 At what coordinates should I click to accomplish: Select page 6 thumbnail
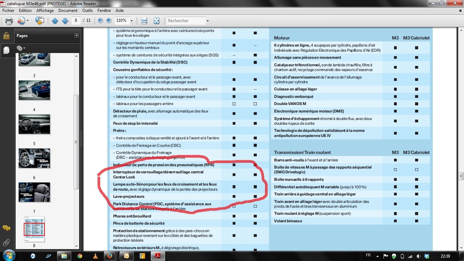[x=34, y=158]
